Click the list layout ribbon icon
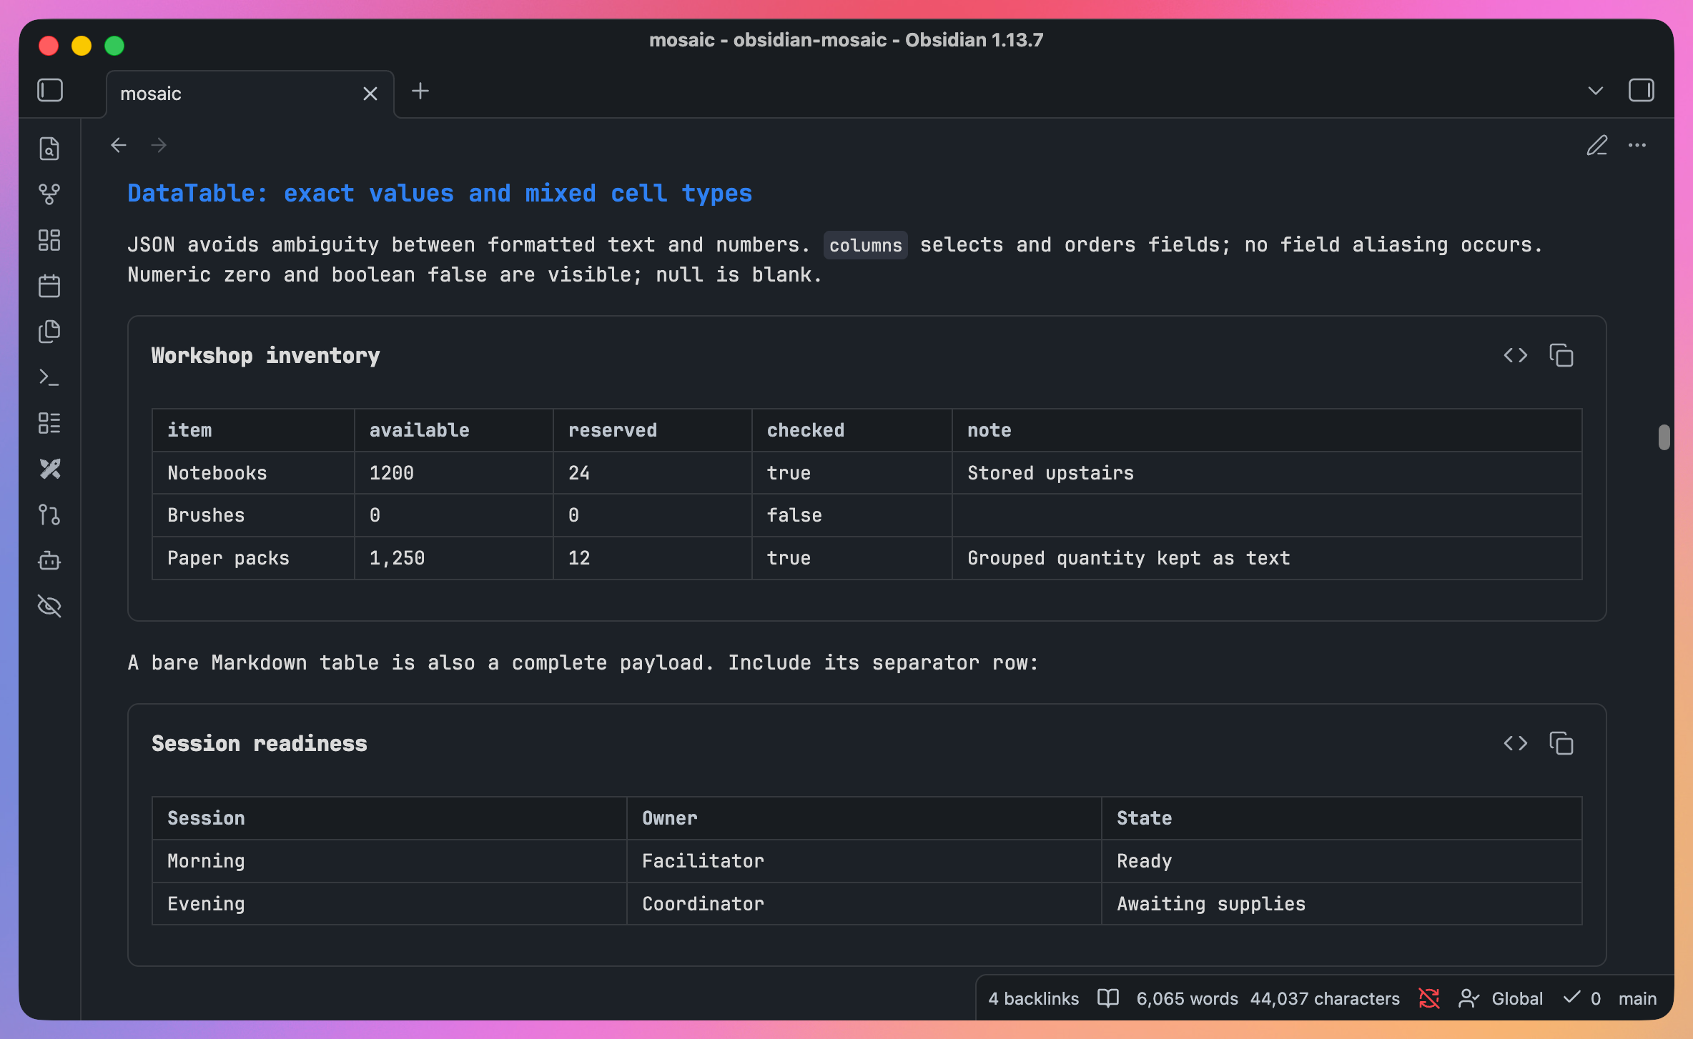Viewport: 1693px width, 1039px height. (x=49, y=423)
